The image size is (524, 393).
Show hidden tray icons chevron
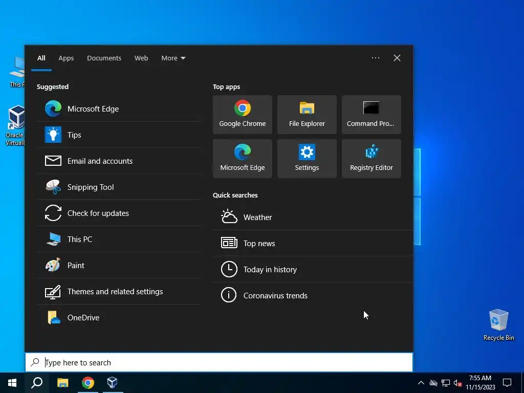click(421, 383)
